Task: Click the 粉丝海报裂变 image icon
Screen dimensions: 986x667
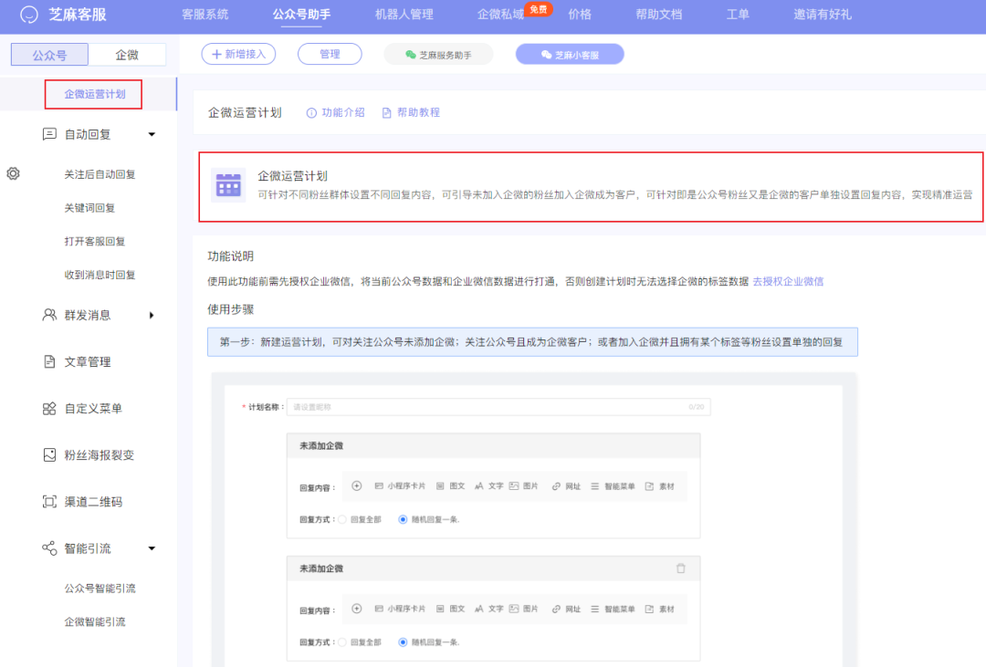Action: click(49, 454)
